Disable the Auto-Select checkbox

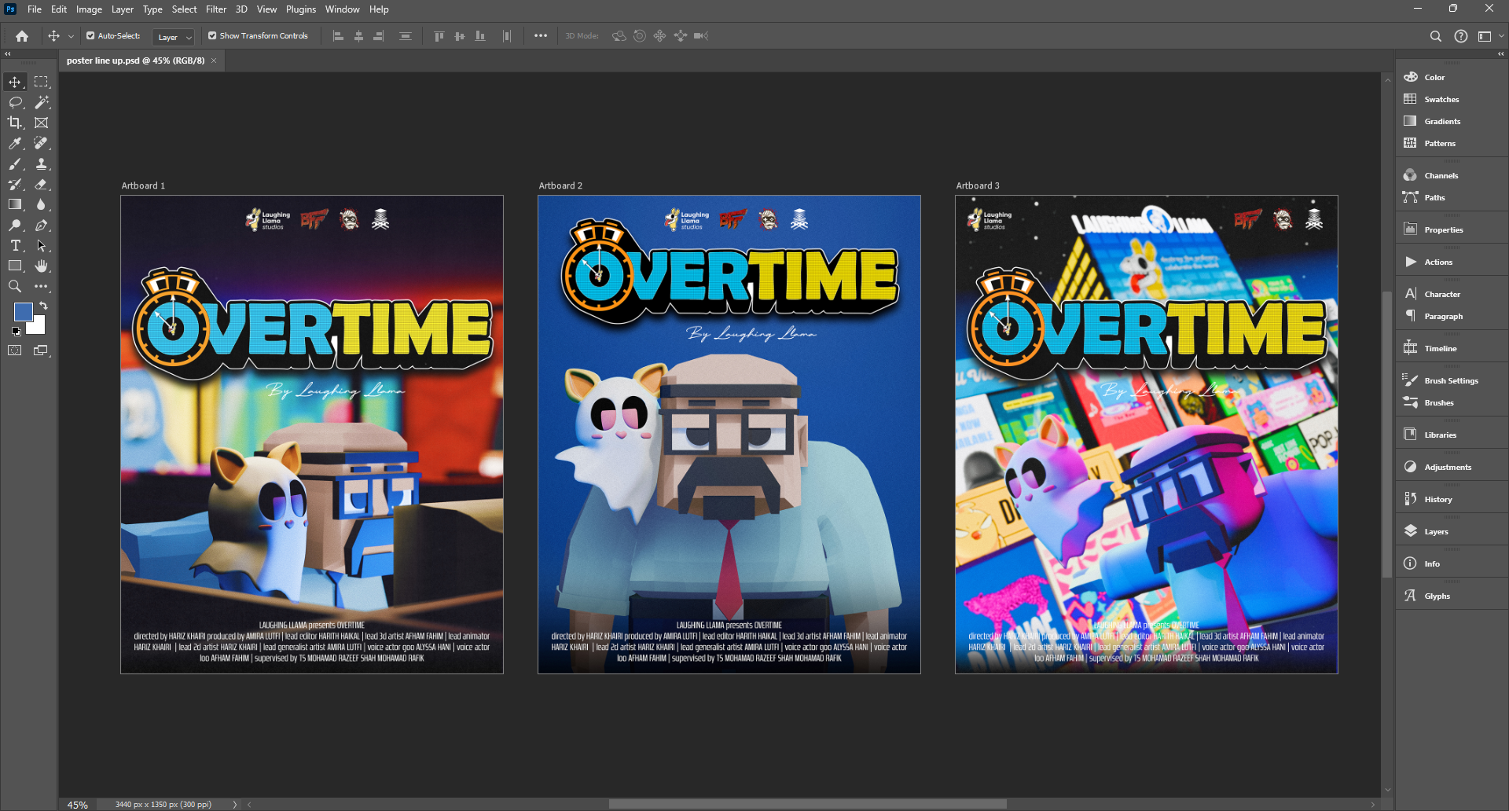tap(90, 36)
